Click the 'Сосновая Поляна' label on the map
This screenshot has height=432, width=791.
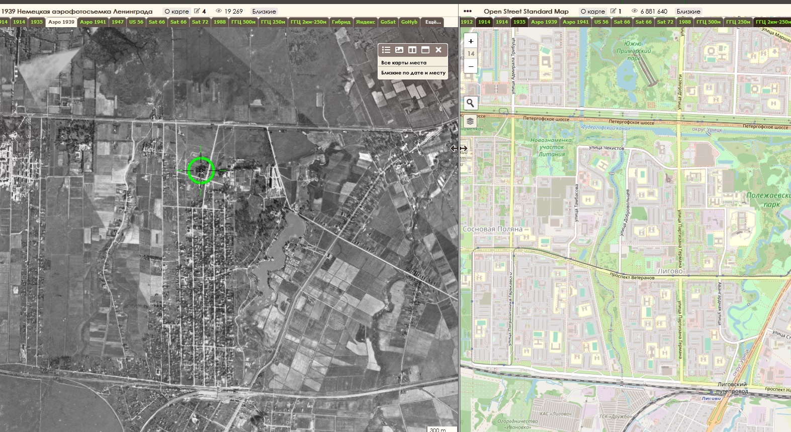pos(492,229)
